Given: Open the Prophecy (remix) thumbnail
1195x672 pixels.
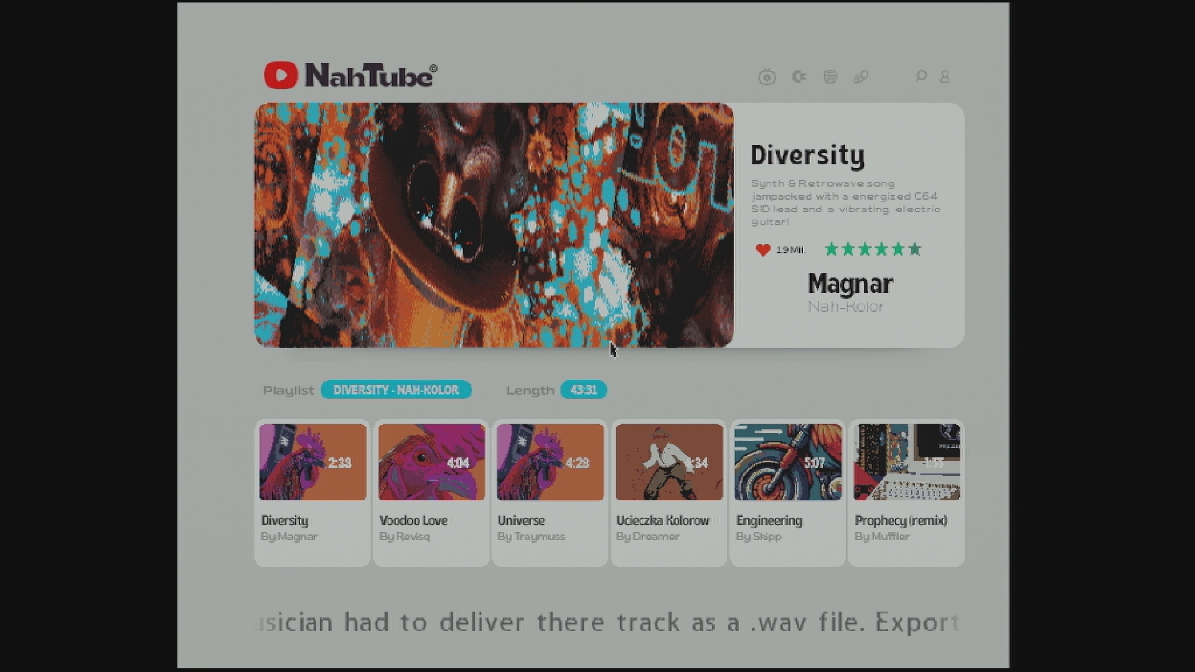Looking at the screenshot, I should coord(907,462).
